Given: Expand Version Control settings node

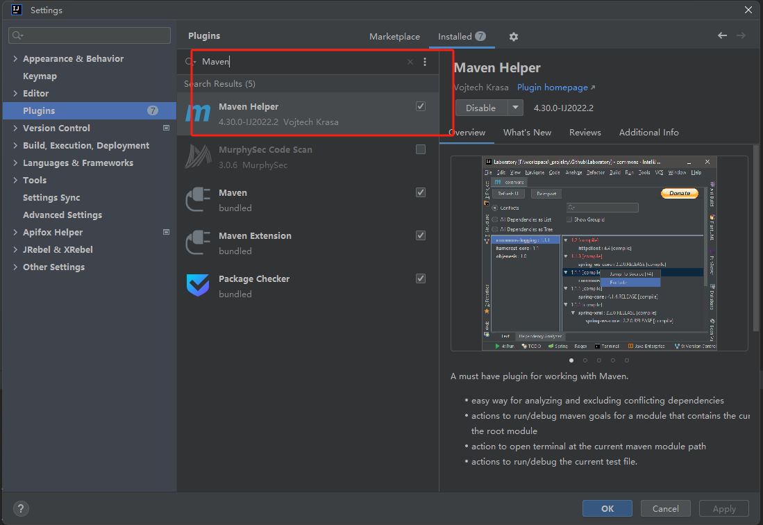Looking at the screenshot, I should [x=15, y=128].
